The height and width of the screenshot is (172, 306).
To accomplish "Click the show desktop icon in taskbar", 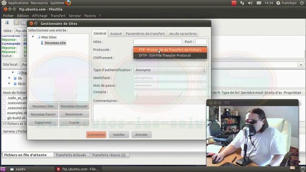I will pos(3,169).
